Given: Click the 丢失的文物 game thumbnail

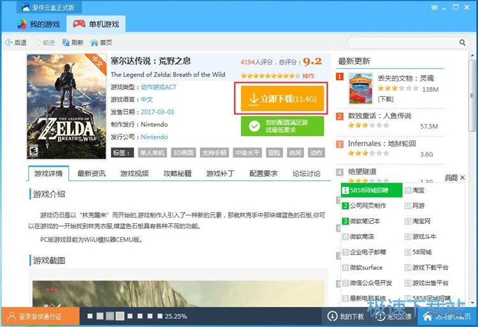Looking at the screenshot, I should tap(361, 88).
